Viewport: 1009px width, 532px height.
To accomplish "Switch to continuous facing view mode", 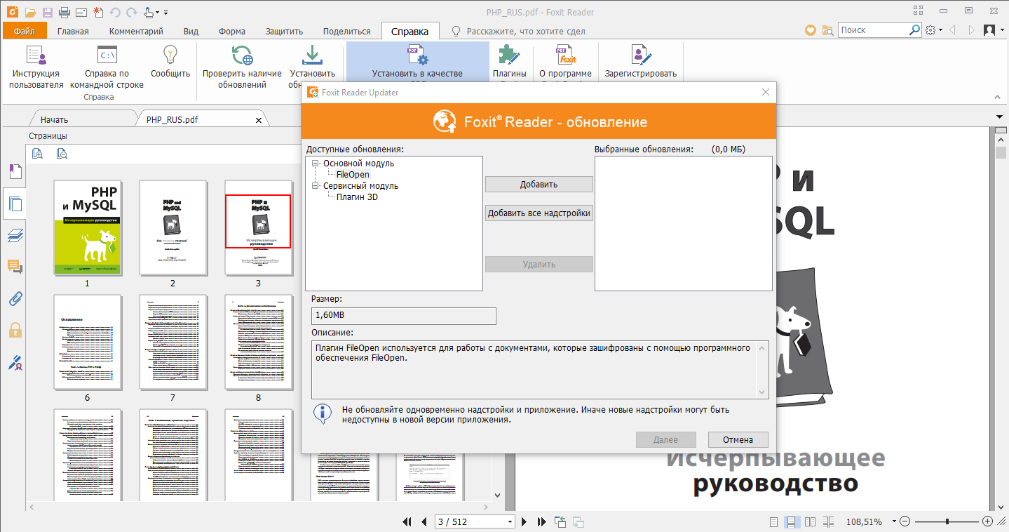I will [x=829, y=521].
